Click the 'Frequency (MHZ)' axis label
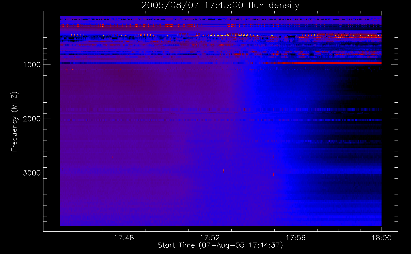The image size is (411, 254). point(14,122)
